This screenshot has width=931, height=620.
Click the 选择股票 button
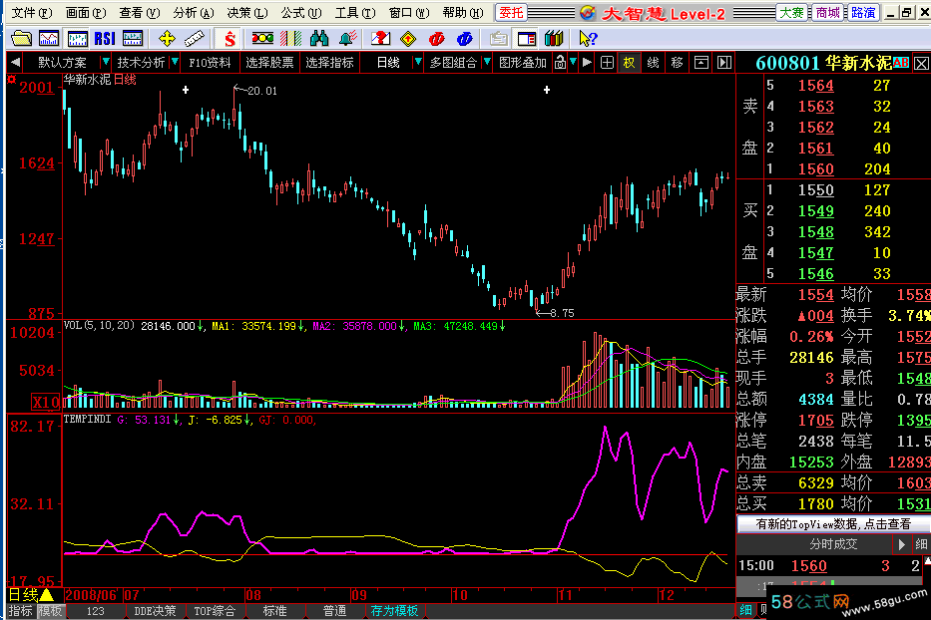(x=269, y=62)
